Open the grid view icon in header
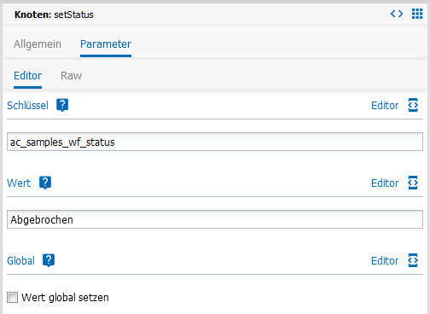The image size is (430, 314). point(417,14)
